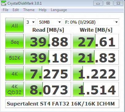Minimize the CrystalDiskMark window
The height and width of the screenshot is (112, 125).
pos(98,3)
